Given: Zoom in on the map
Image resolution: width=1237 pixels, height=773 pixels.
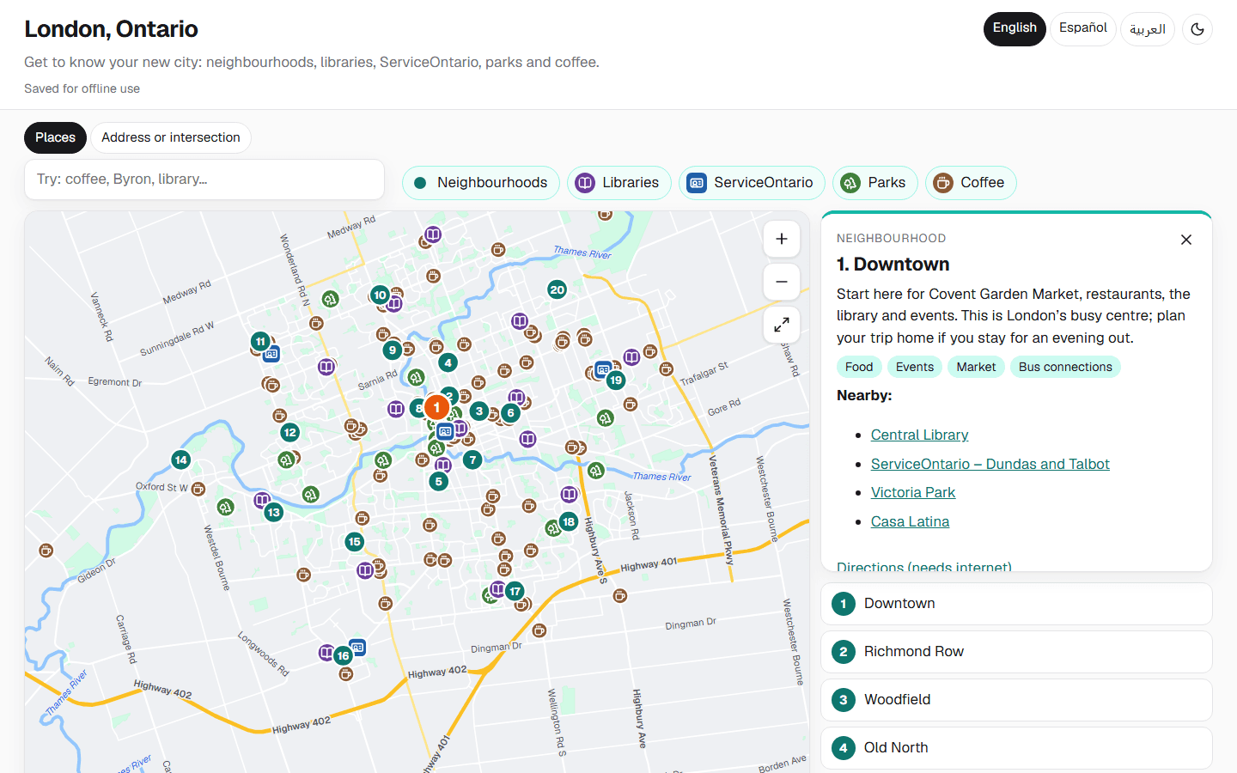Looking at the screenshot, I should (782, 239).
